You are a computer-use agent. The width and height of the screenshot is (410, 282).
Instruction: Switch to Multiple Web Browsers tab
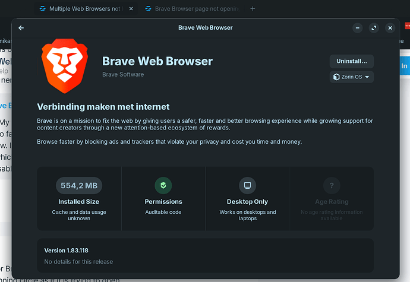click(82, 9)
